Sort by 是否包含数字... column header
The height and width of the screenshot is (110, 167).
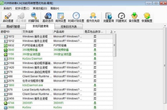click(x=95, y=32)
